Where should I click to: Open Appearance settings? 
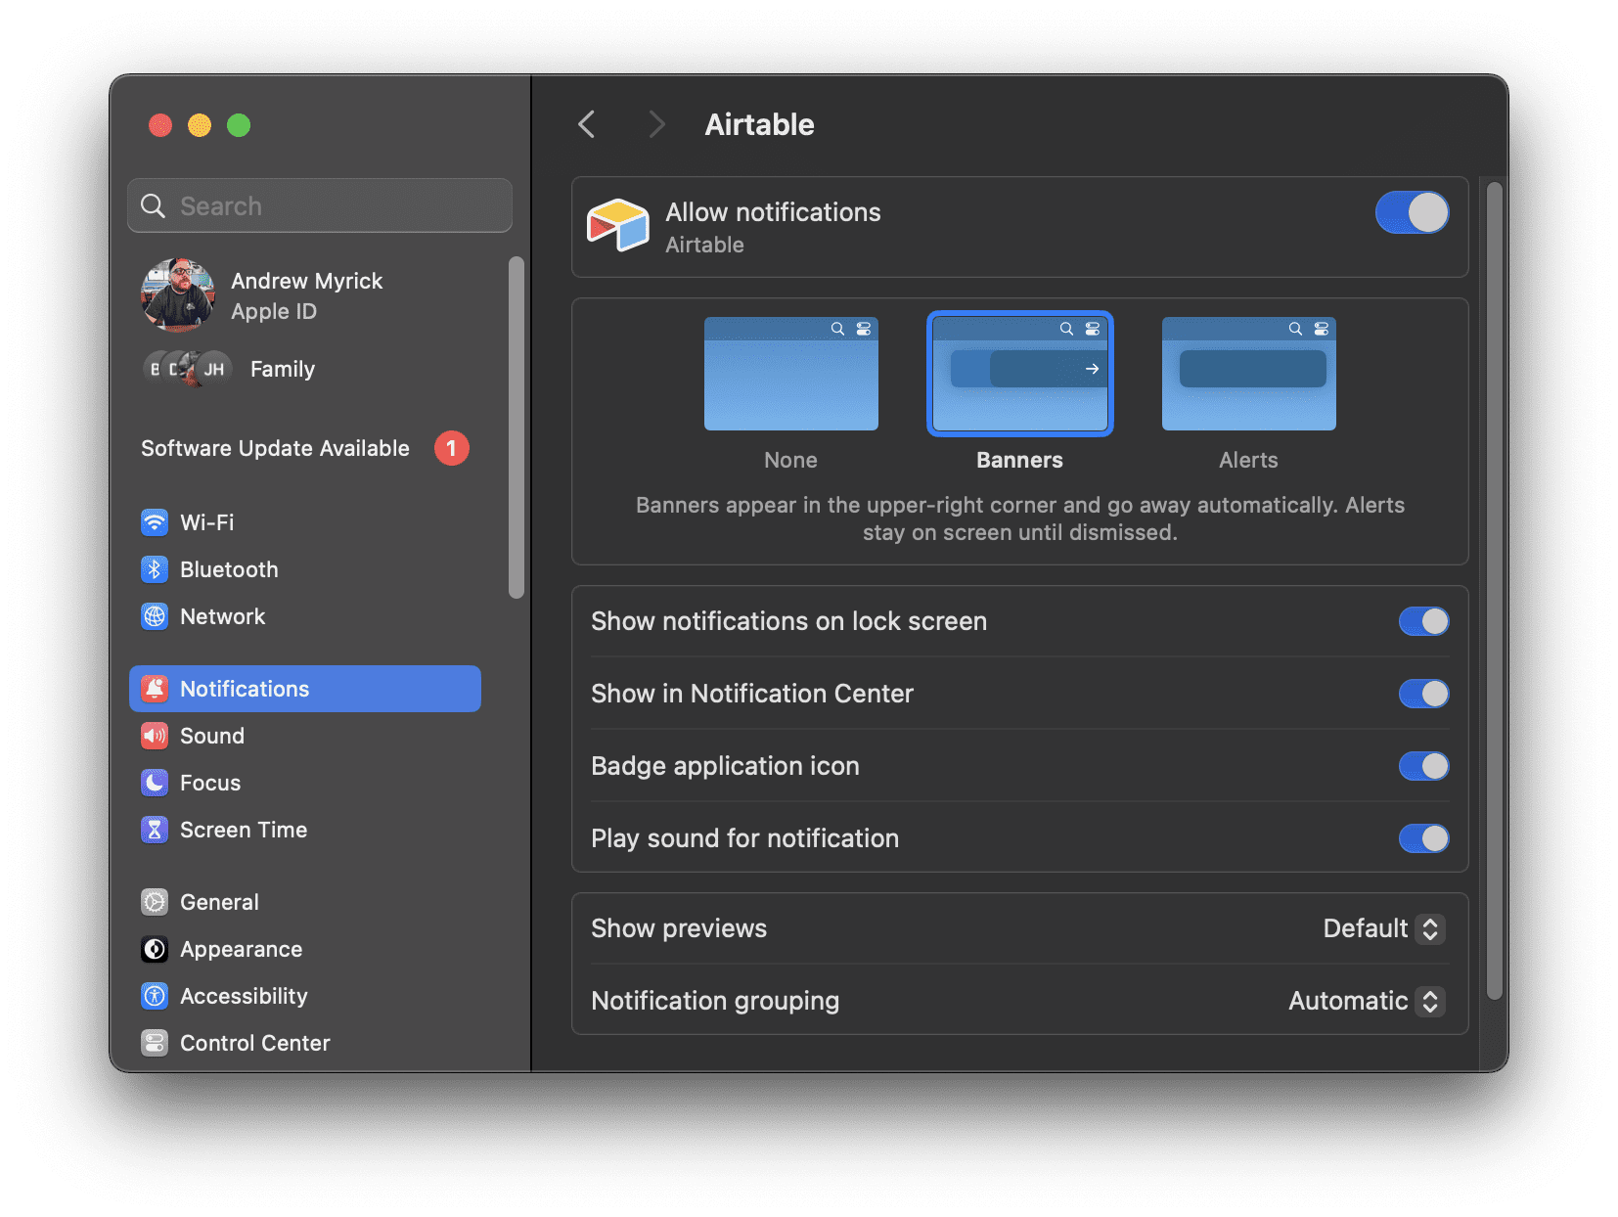click(x=305, y=949)
